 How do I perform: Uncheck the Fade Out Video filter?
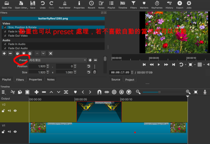click(x=5, y=36)
